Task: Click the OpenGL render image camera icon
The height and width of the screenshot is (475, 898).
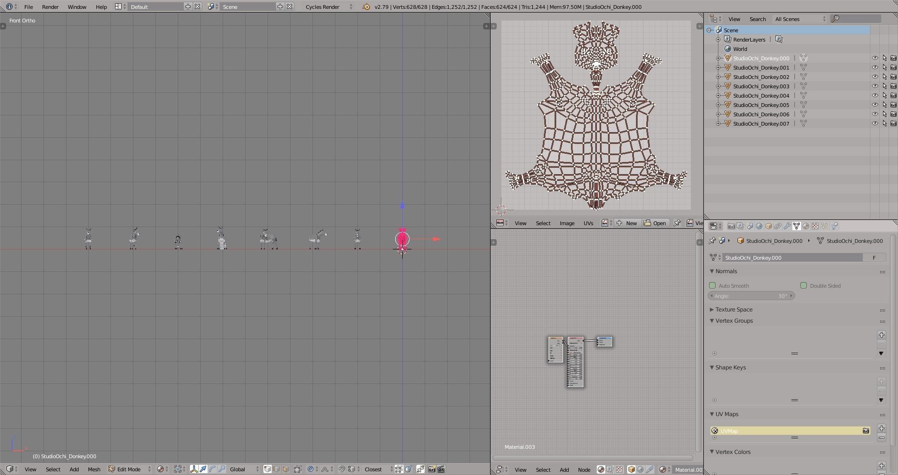Action: click(432, 469)
